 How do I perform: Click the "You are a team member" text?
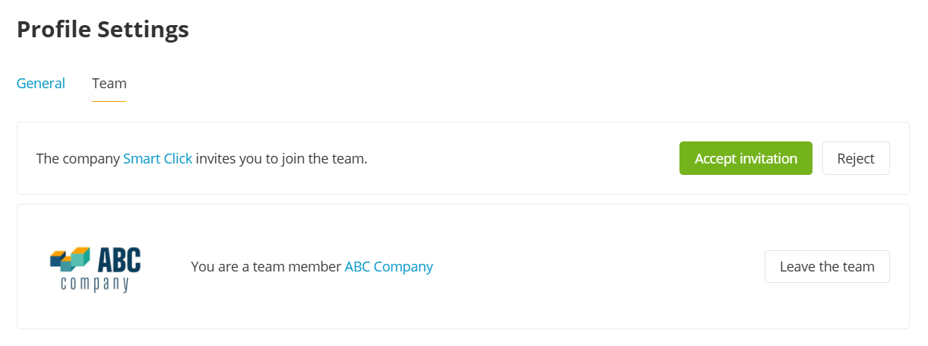[x=266, y=267]
